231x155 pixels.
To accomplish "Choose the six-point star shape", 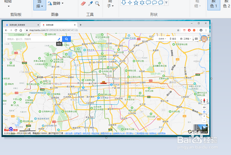I will (x=142, y=2).
